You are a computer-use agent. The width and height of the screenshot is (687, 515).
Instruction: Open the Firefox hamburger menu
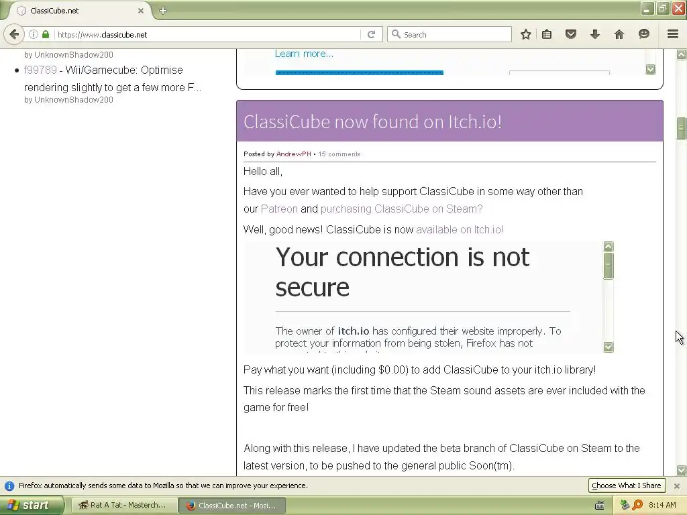[x=672, y=34]
